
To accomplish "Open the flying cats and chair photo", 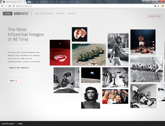I will (x=115, y=77).
